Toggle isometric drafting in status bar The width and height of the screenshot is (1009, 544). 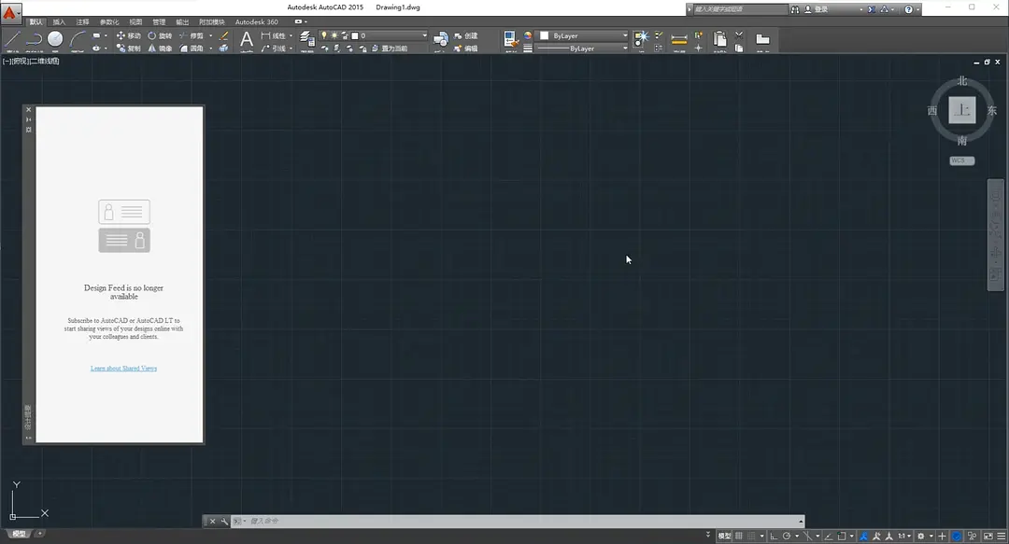point(807,536)
